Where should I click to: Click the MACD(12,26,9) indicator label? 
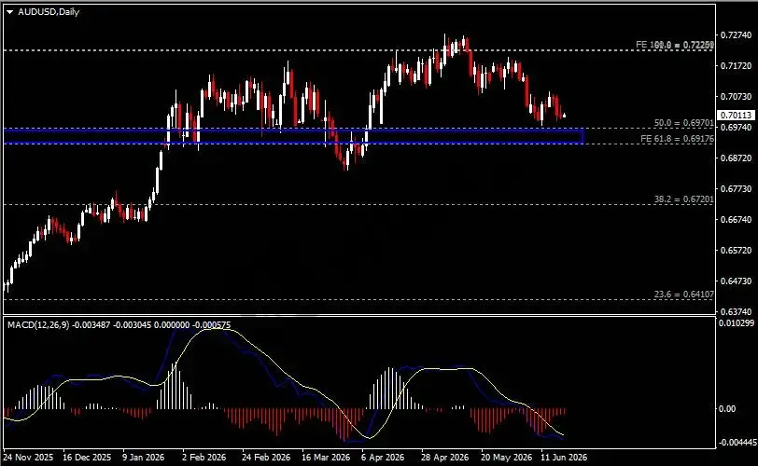38,325
